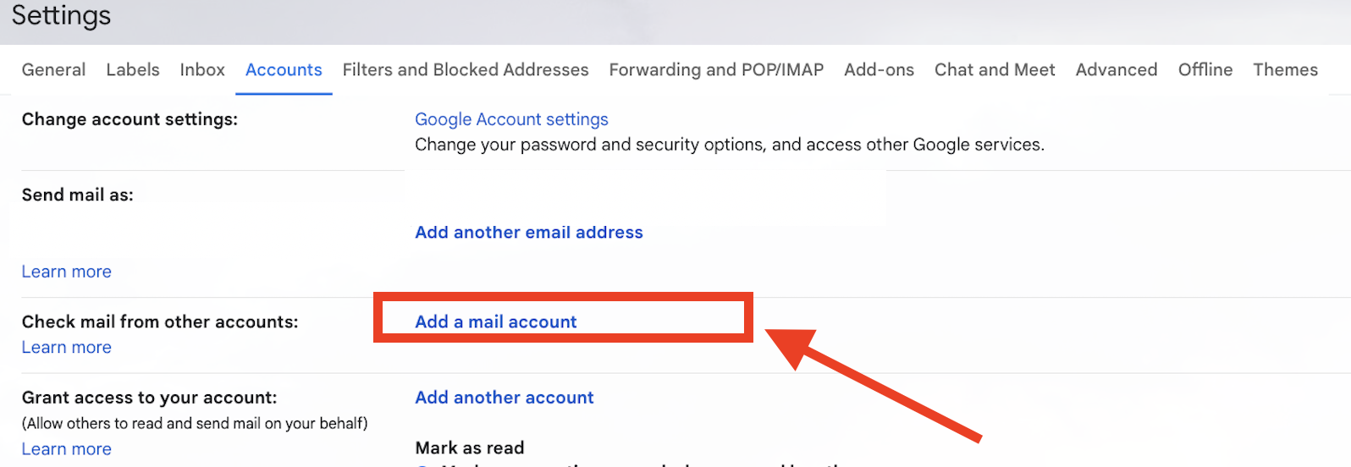Open Learn more under Check mail from other accounts
1351x467 pixels.
67,347
